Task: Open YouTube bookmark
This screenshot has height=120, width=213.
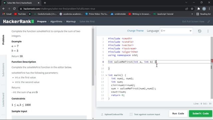Action: tap(20, 14)
